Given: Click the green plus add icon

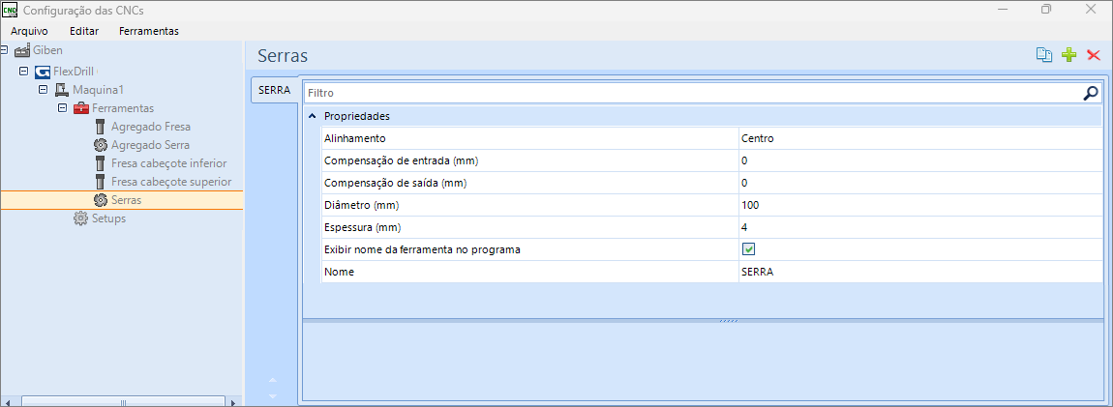Looking at the screenshot, I should pyautogui.click(x=1069, y=55).
